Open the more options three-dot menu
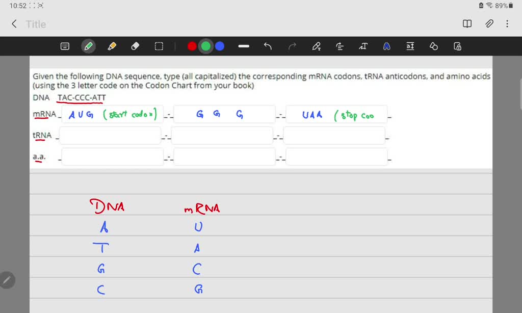This screenshot has width=522, height=313. point(508,24)
